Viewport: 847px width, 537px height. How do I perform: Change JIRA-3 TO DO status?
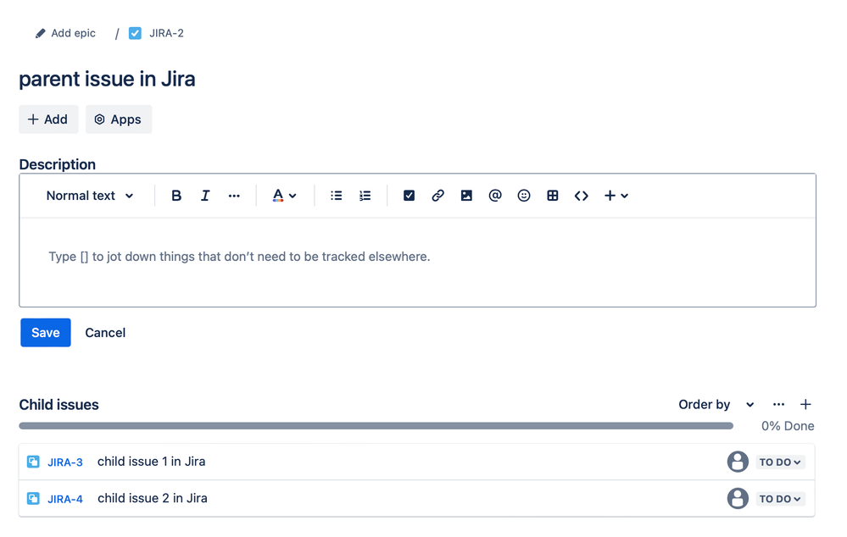click(x=780, y=462)
